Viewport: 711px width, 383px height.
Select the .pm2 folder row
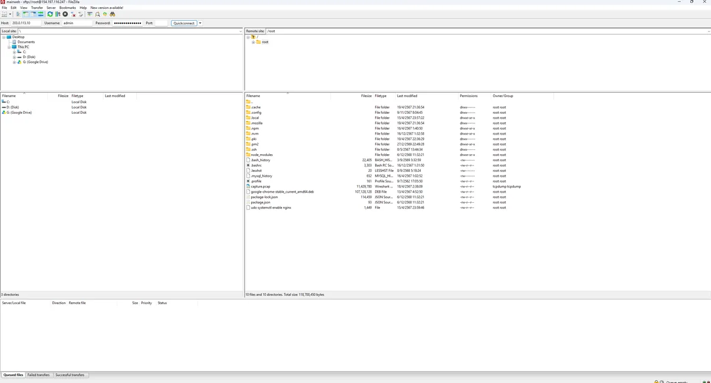[399, 144]
